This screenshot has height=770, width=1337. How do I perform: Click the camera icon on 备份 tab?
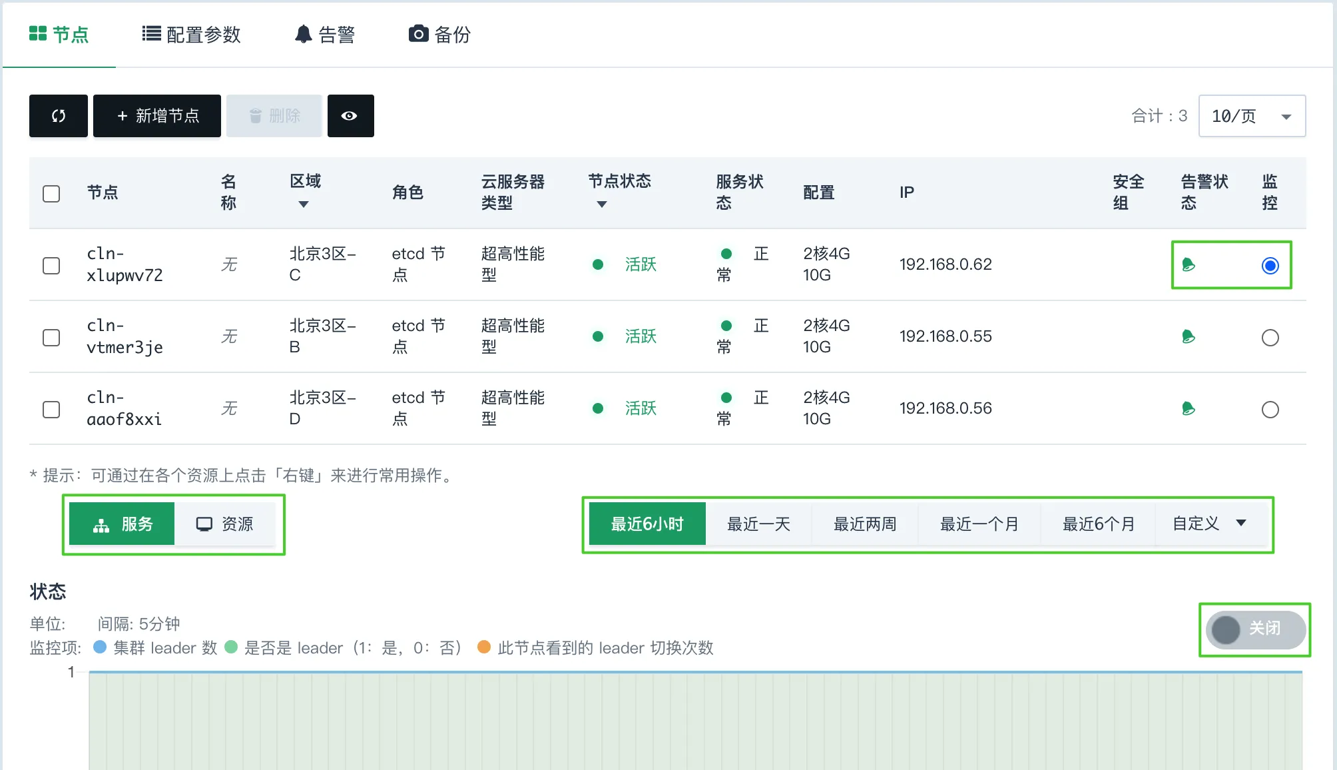coord(418,34)
